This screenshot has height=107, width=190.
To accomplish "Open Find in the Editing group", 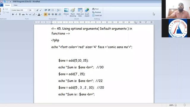I will [x=95, y=9].
